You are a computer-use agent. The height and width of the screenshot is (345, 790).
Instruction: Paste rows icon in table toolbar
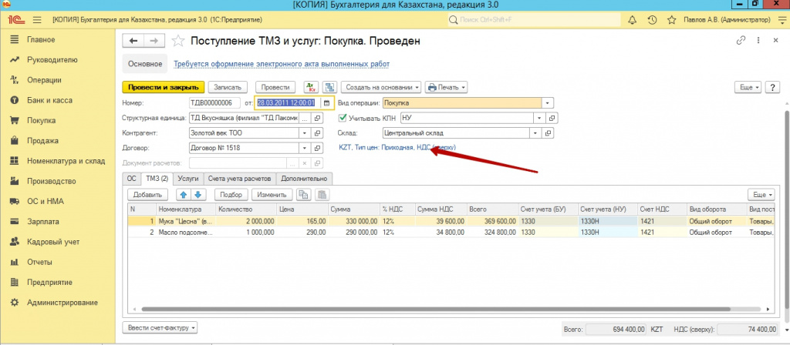322,195
